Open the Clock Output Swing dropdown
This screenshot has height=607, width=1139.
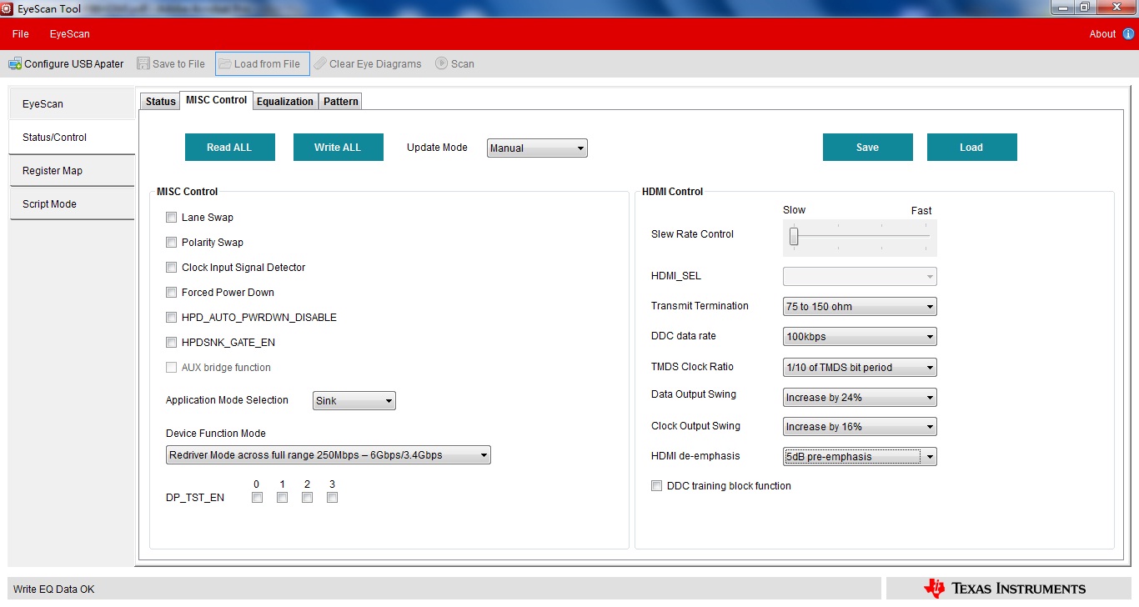(860, 427)
